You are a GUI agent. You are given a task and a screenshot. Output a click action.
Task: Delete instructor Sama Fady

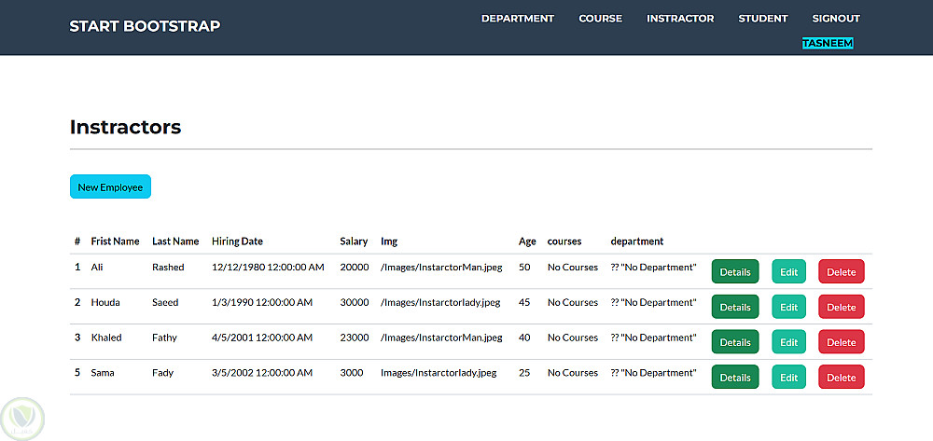pyautogui.click(x=841, y=377)
